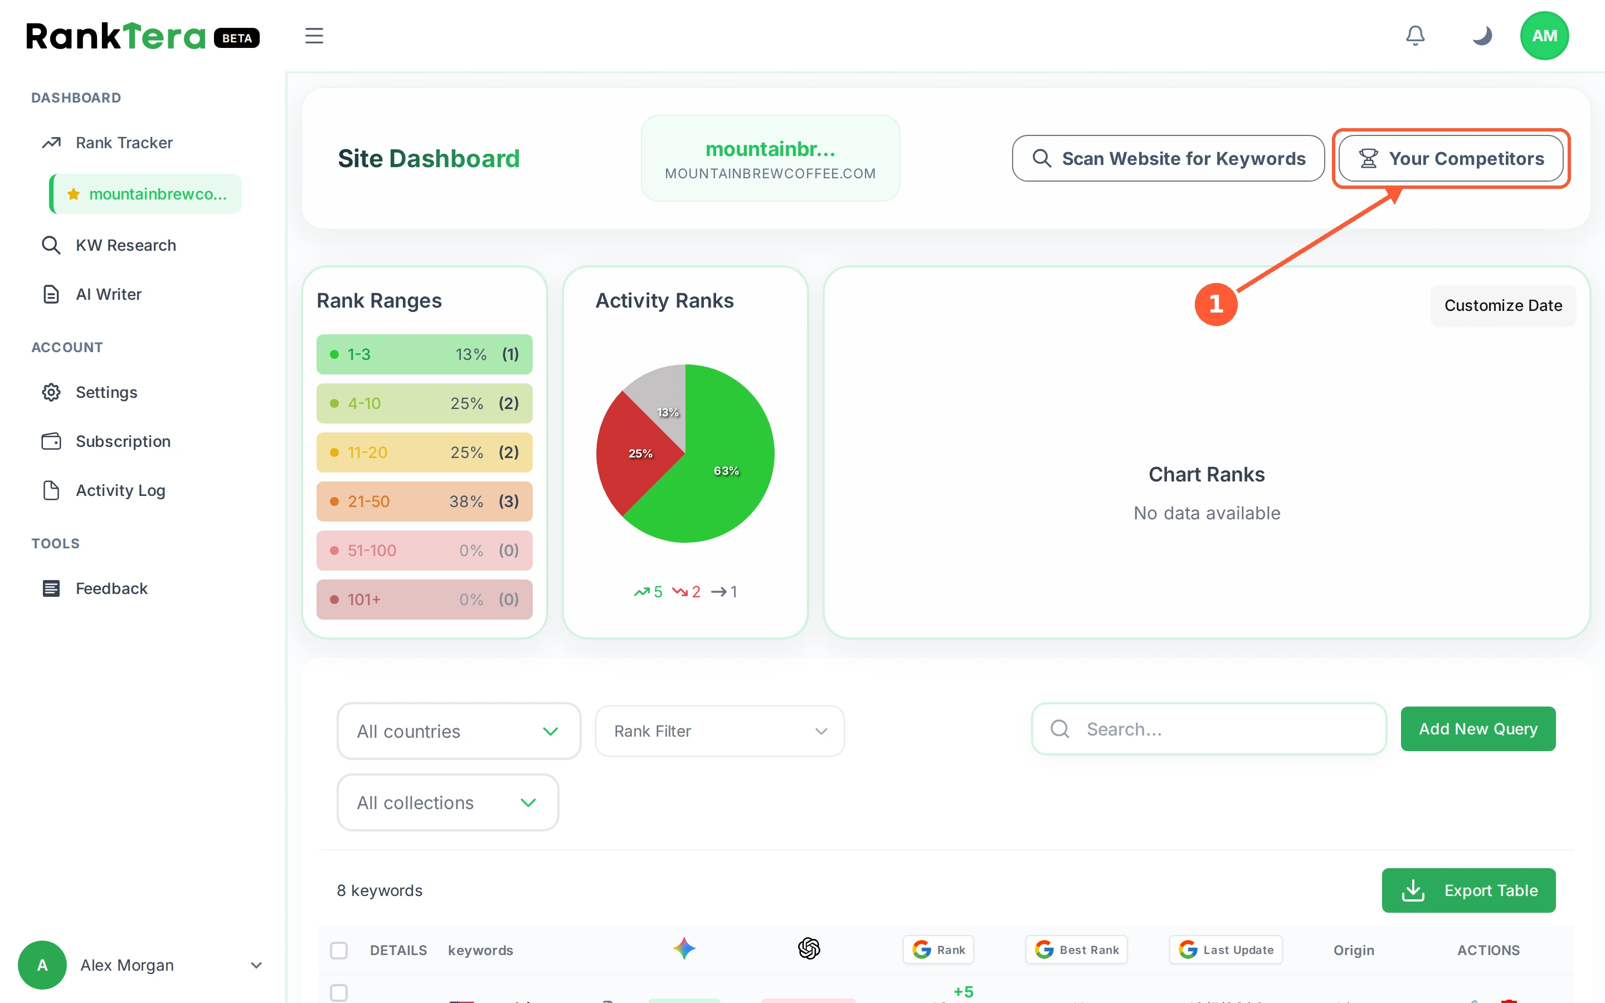Open the All collections dropdown
This screenshot has width=1605, height=1003.
click(448, 802)
